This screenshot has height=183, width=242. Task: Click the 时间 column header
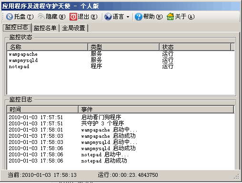click(x=43, y=109)
